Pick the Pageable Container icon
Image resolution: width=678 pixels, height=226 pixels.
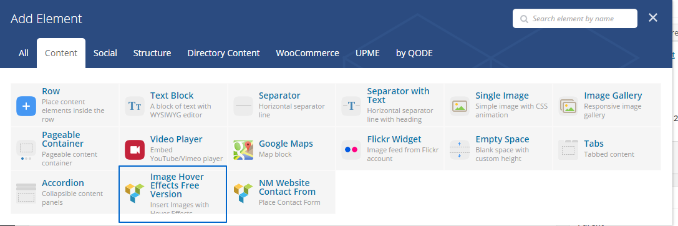[26, 150]
